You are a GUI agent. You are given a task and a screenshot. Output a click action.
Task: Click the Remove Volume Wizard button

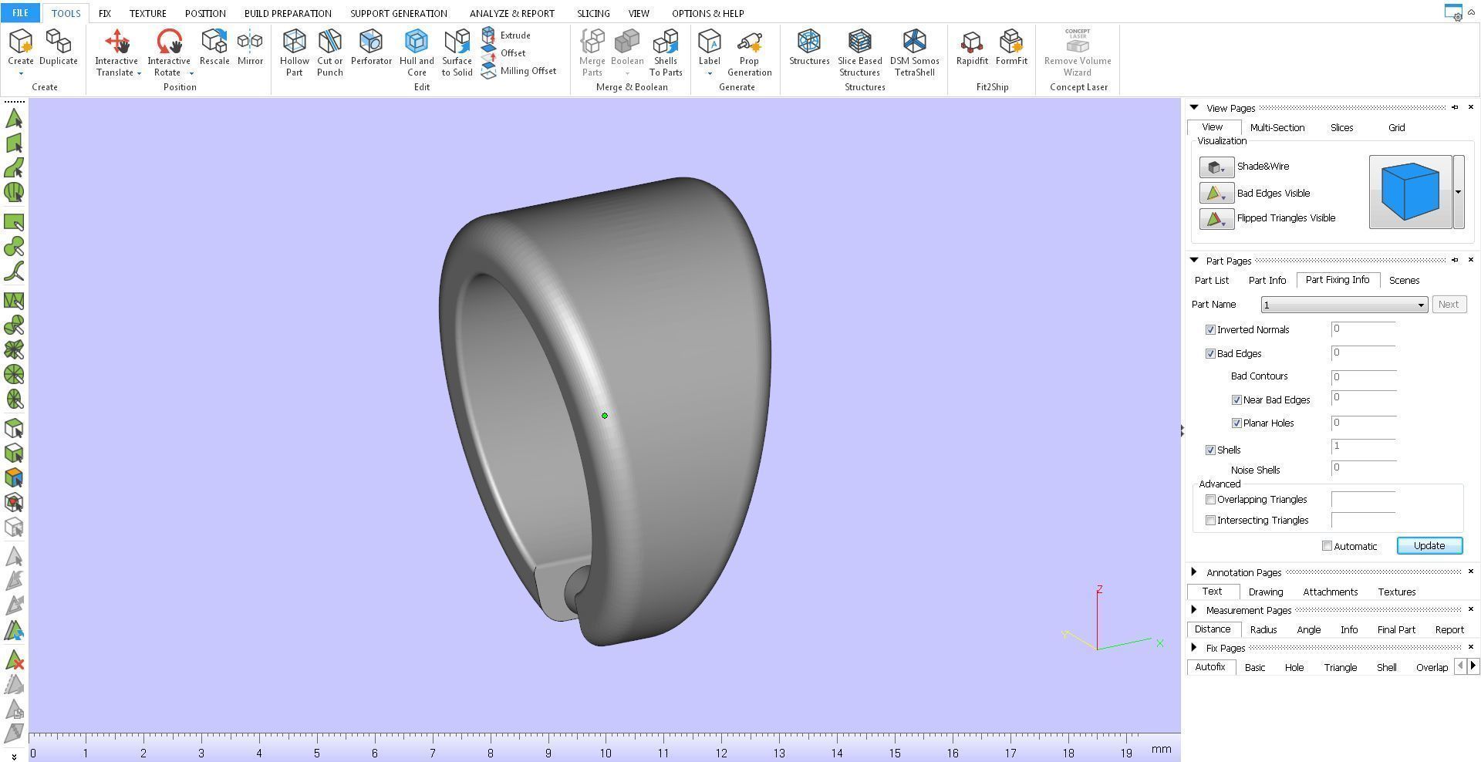tap(1078, 52)
